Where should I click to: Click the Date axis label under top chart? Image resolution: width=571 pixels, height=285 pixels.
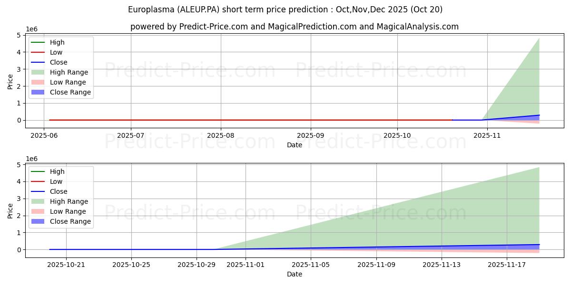[x=295, y=145]
